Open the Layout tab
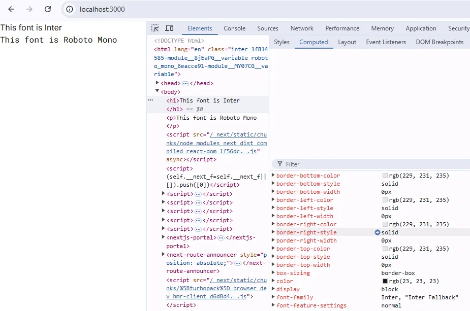470x311 pixels. [347, 42]
